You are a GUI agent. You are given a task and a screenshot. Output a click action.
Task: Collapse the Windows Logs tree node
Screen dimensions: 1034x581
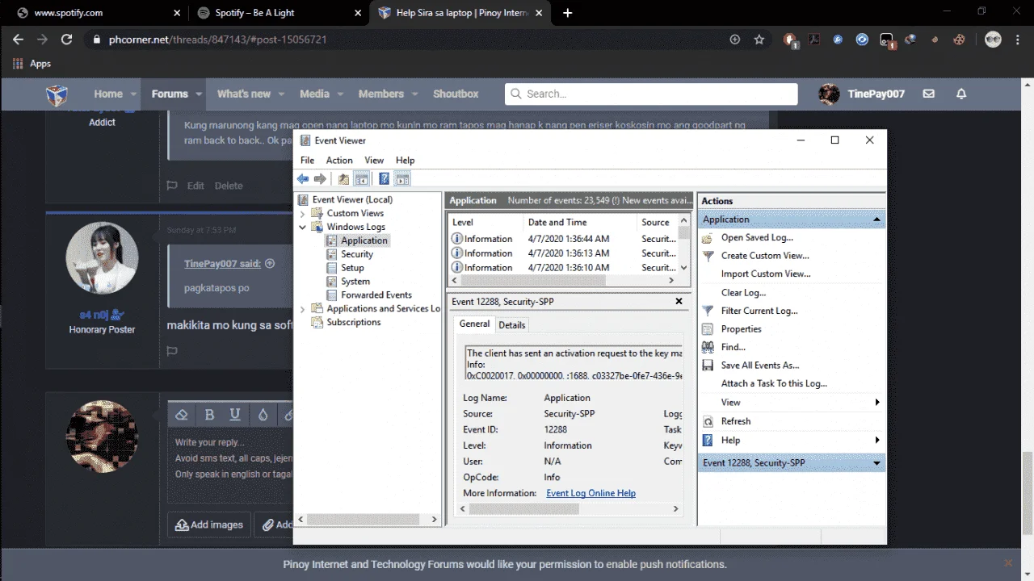[x=303, y=228]
